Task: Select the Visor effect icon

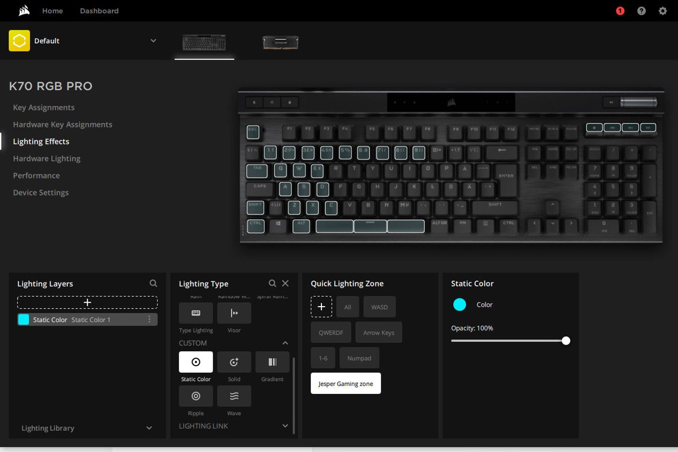Action: (234, 313)
